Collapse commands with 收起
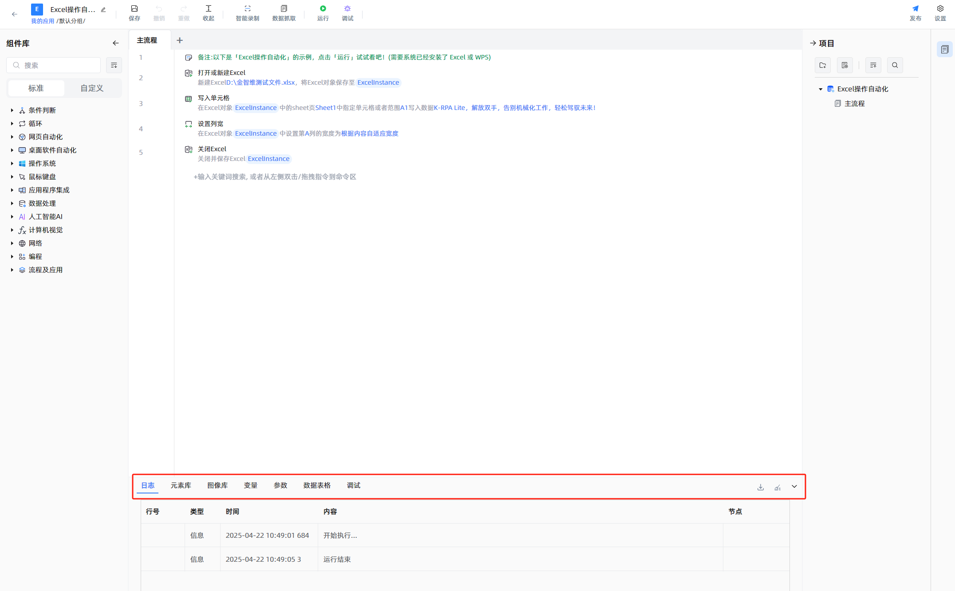This screenshot has width=955, height=591. point(209,13)
